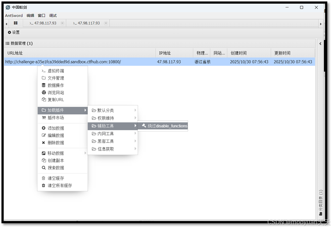Click the plus icon beside 添加数据
Screen dimensions: 332x228
[x=44, y=128]
